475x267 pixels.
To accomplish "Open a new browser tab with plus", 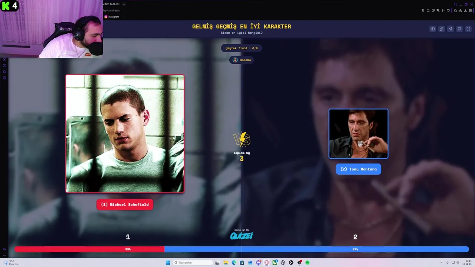I will pos(124,4).
